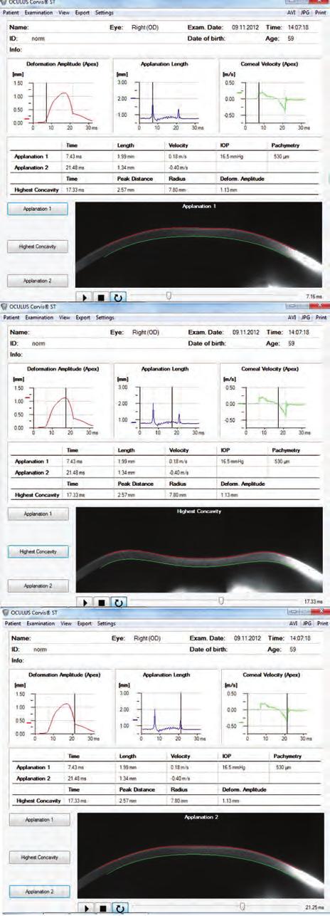Viewport: 330px width, 916px height.
Task: Open Patient menu in the 17.33 ms window
Action: pyautogui.click(x=12, y=317)
